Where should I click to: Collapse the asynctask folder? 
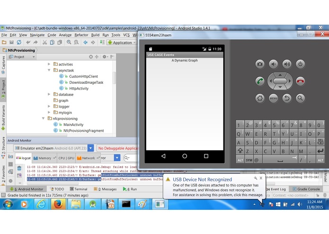(49, 70)
